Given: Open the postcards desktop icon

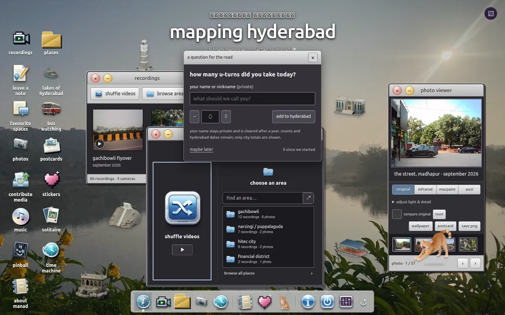Looking at the screenshot, I should pos(51,149).
